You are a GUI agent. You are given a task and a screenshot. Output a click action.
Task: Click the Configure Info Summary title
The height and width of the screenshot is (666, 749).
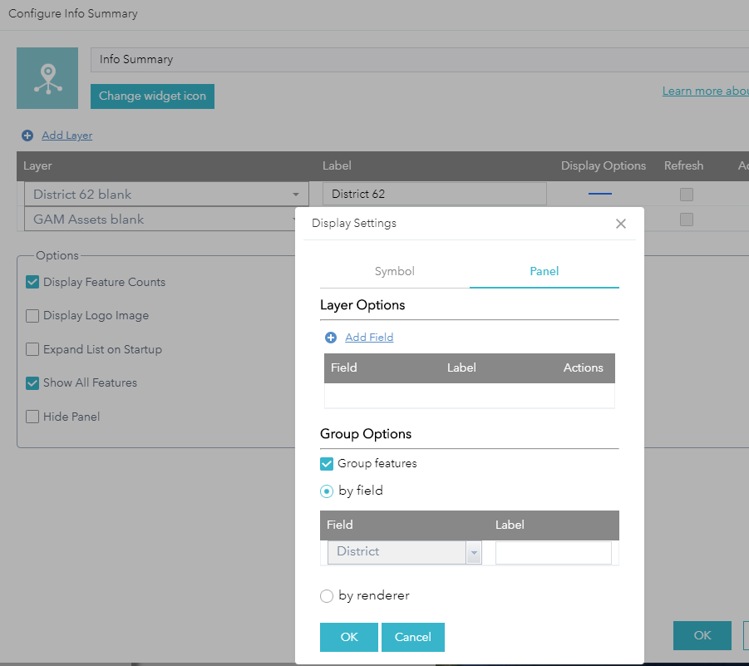(x=73, y=13)
